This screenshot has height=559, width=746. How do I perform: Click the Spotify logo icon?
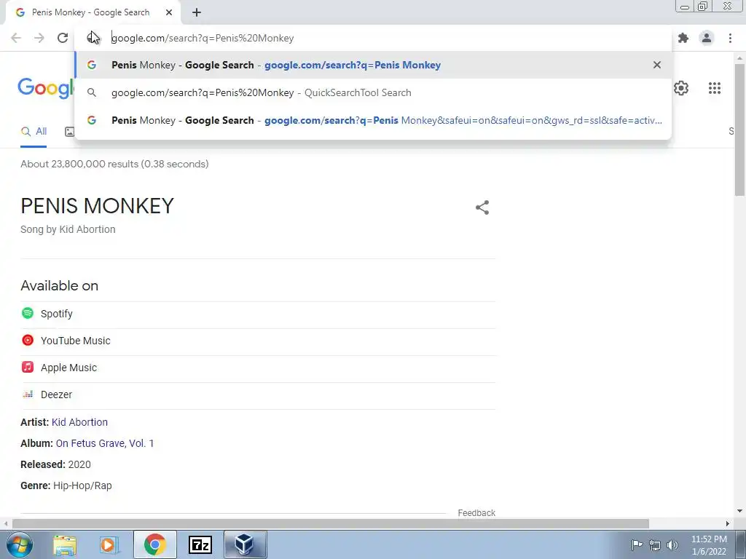28,313
